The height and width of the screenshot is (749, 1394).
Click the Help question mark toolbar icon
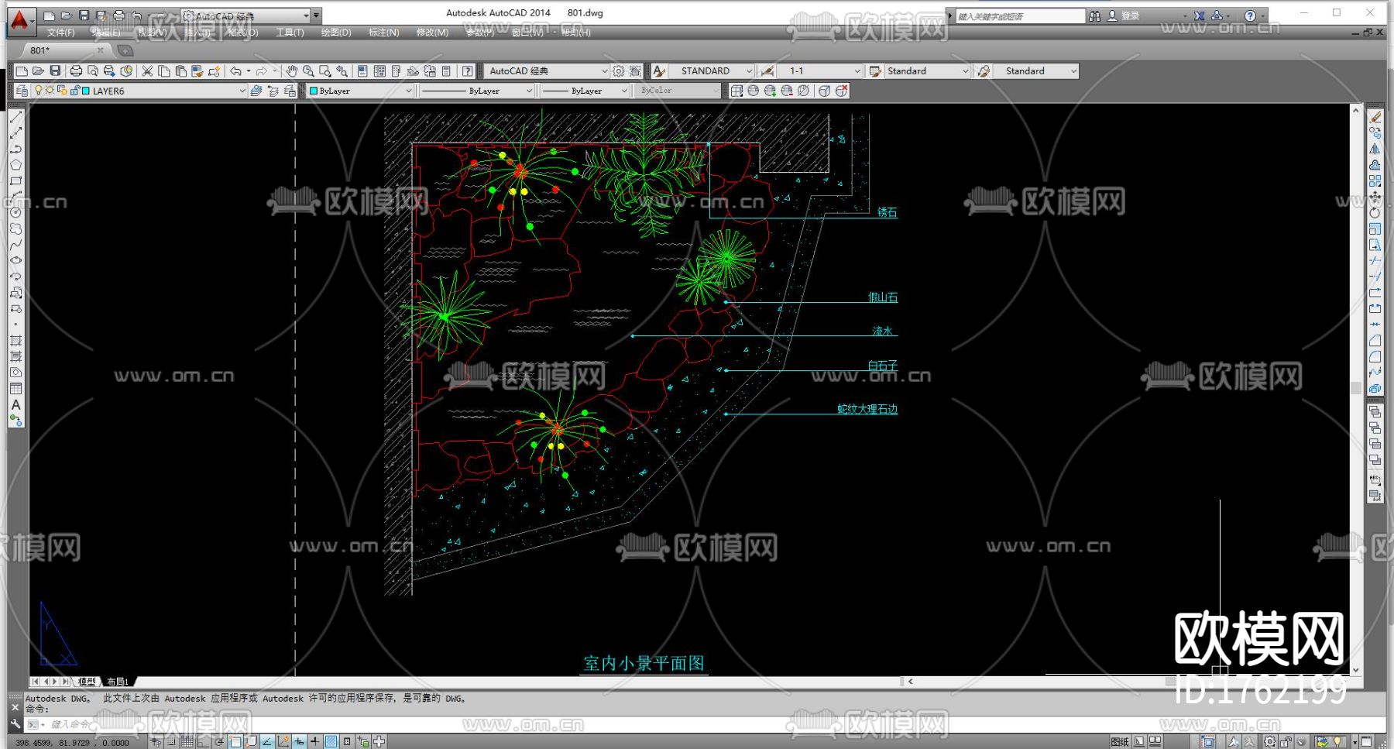click(x=467, y=71)
